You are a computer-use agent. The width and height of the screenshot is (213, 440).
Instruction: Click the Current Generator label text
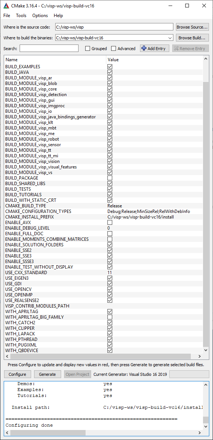[x=130, y=374]
